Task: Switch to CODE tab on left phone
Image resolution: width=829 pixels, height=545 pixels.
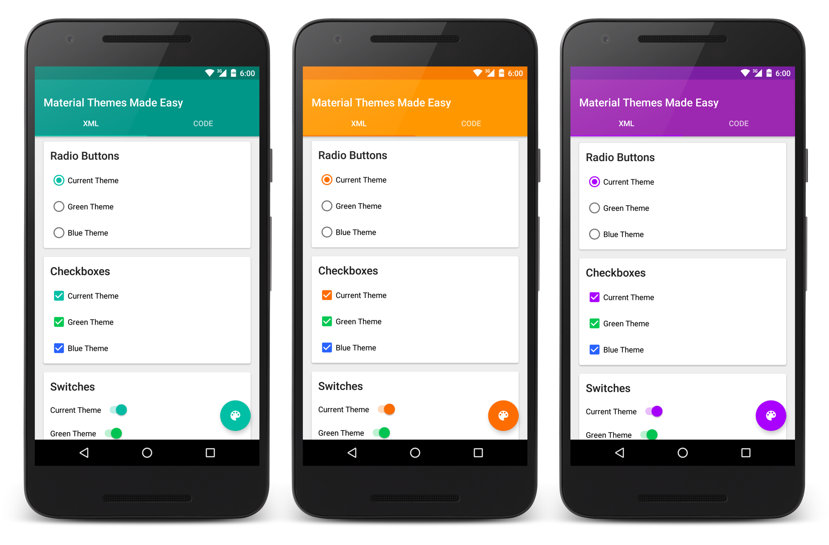Action: [203, 132]
